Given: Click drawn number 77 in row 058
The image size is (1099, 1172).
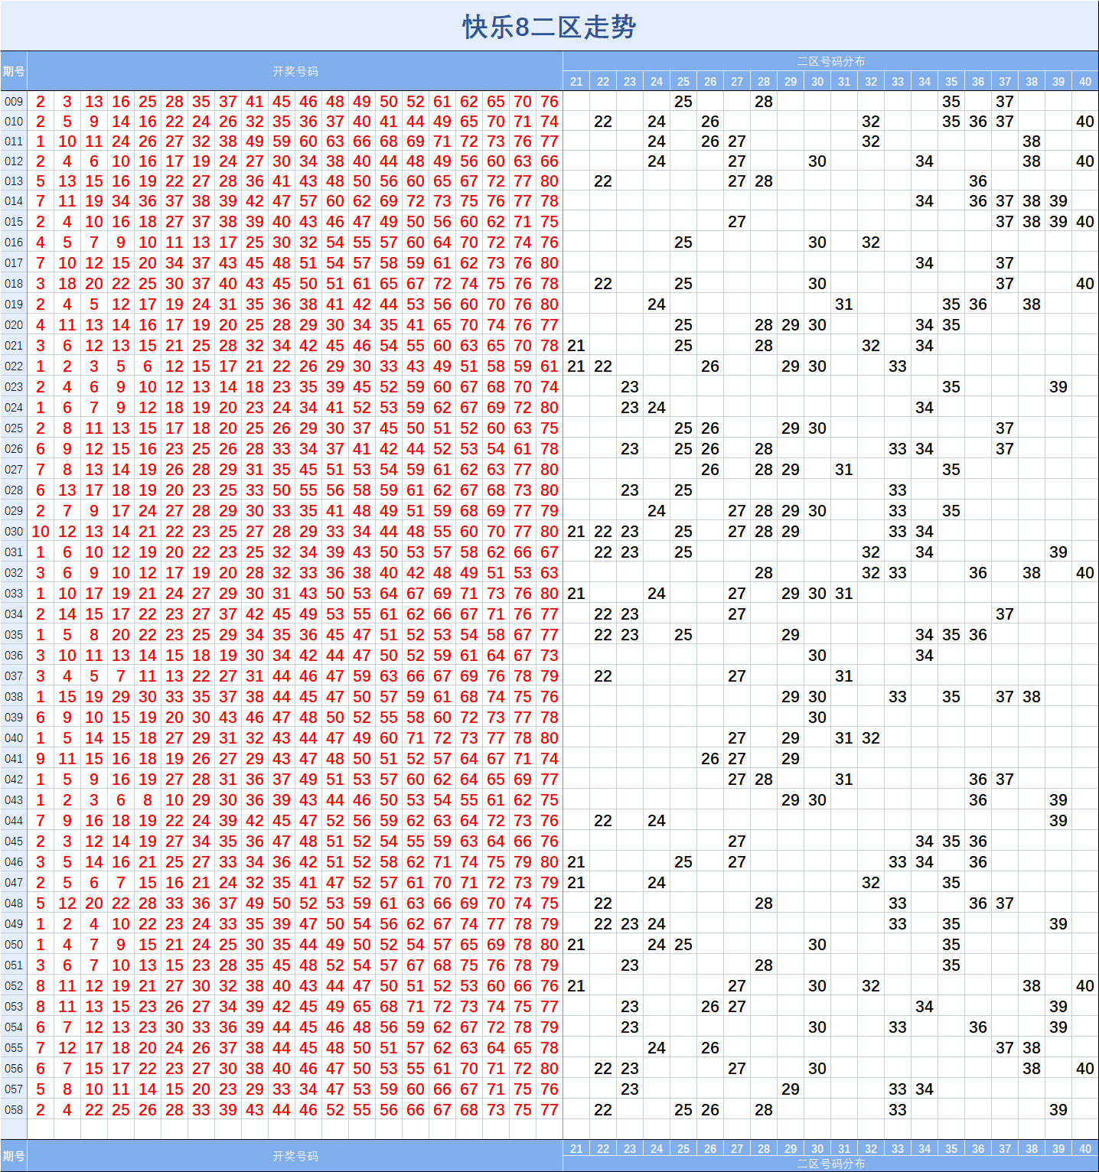Looking at the screenshot, I should pyautogui.click(x=549, y=1110).
